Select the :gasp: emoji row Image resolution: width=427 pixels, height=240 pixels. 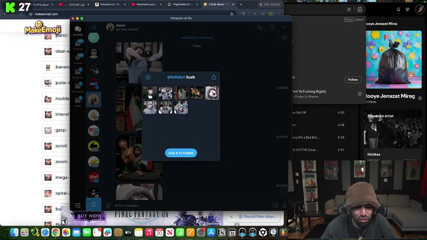point(57,130)
